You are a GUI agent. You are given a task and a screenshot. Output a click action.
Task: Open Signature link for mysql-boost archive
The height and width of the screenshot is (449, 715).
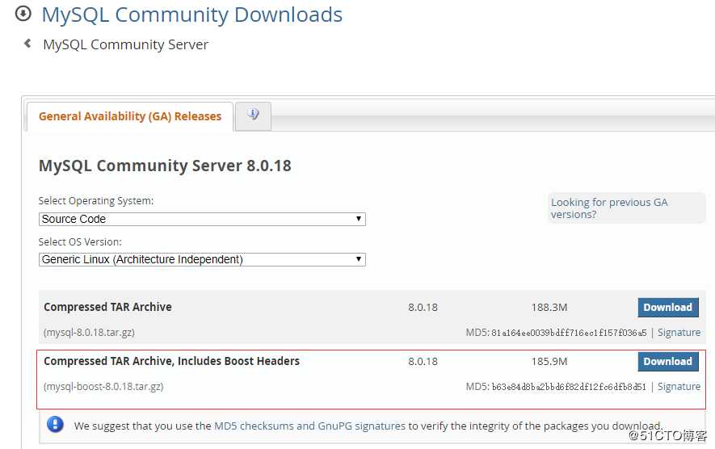679,387
